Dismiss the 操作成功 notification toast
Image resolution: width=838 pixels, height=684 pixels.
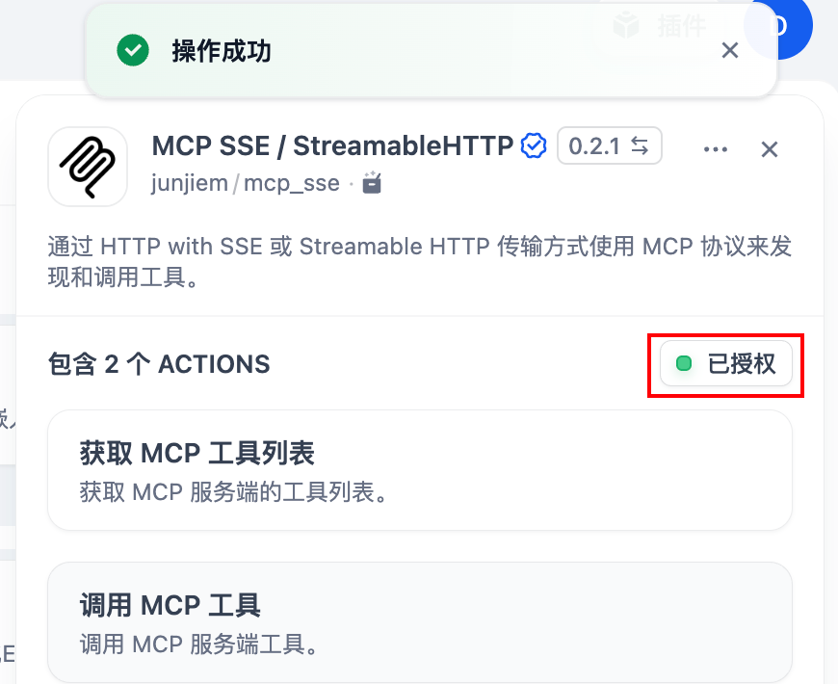(729, 50)
